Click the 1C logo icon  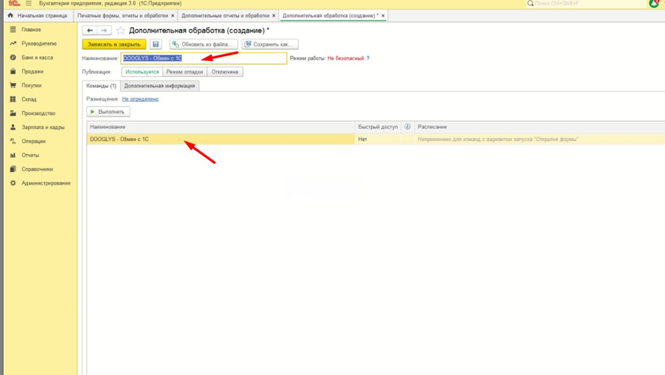tap(14, 3)
